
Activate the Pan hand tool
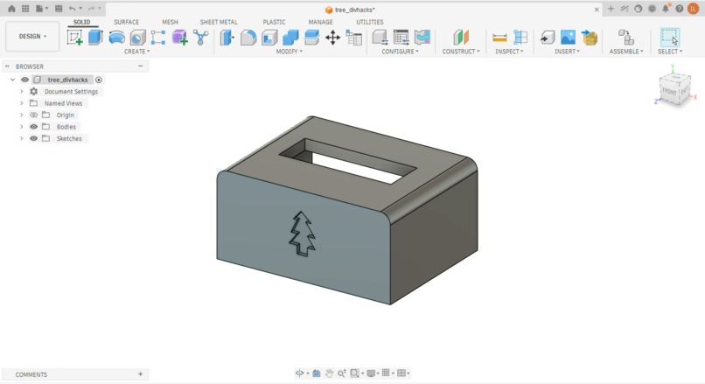329,374
